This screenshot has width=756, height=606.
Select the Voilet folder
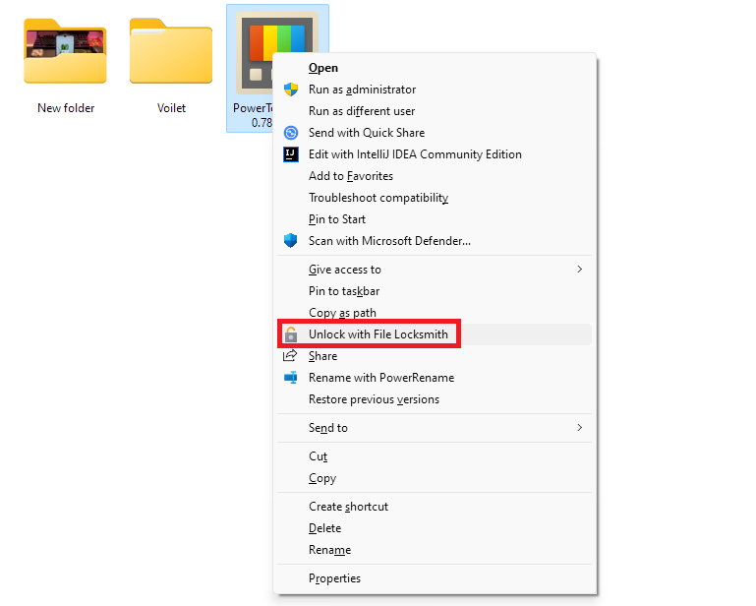click(x=171, y=54)
